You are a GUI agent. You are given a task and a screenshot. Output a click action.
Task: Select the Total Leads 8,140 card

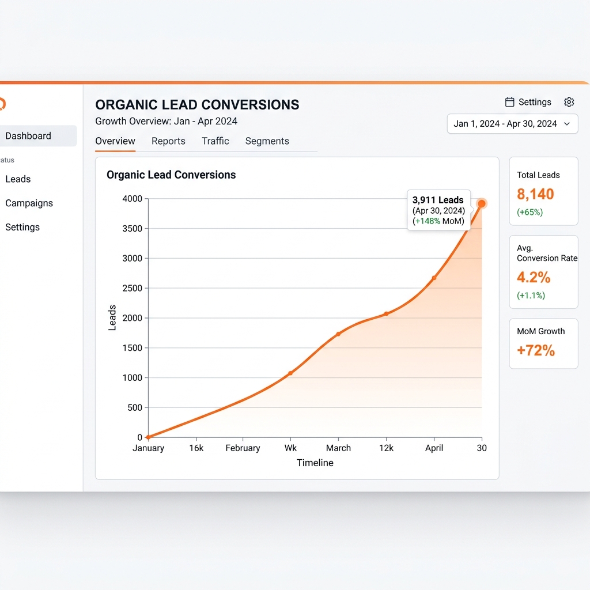[x=543, y=191]
